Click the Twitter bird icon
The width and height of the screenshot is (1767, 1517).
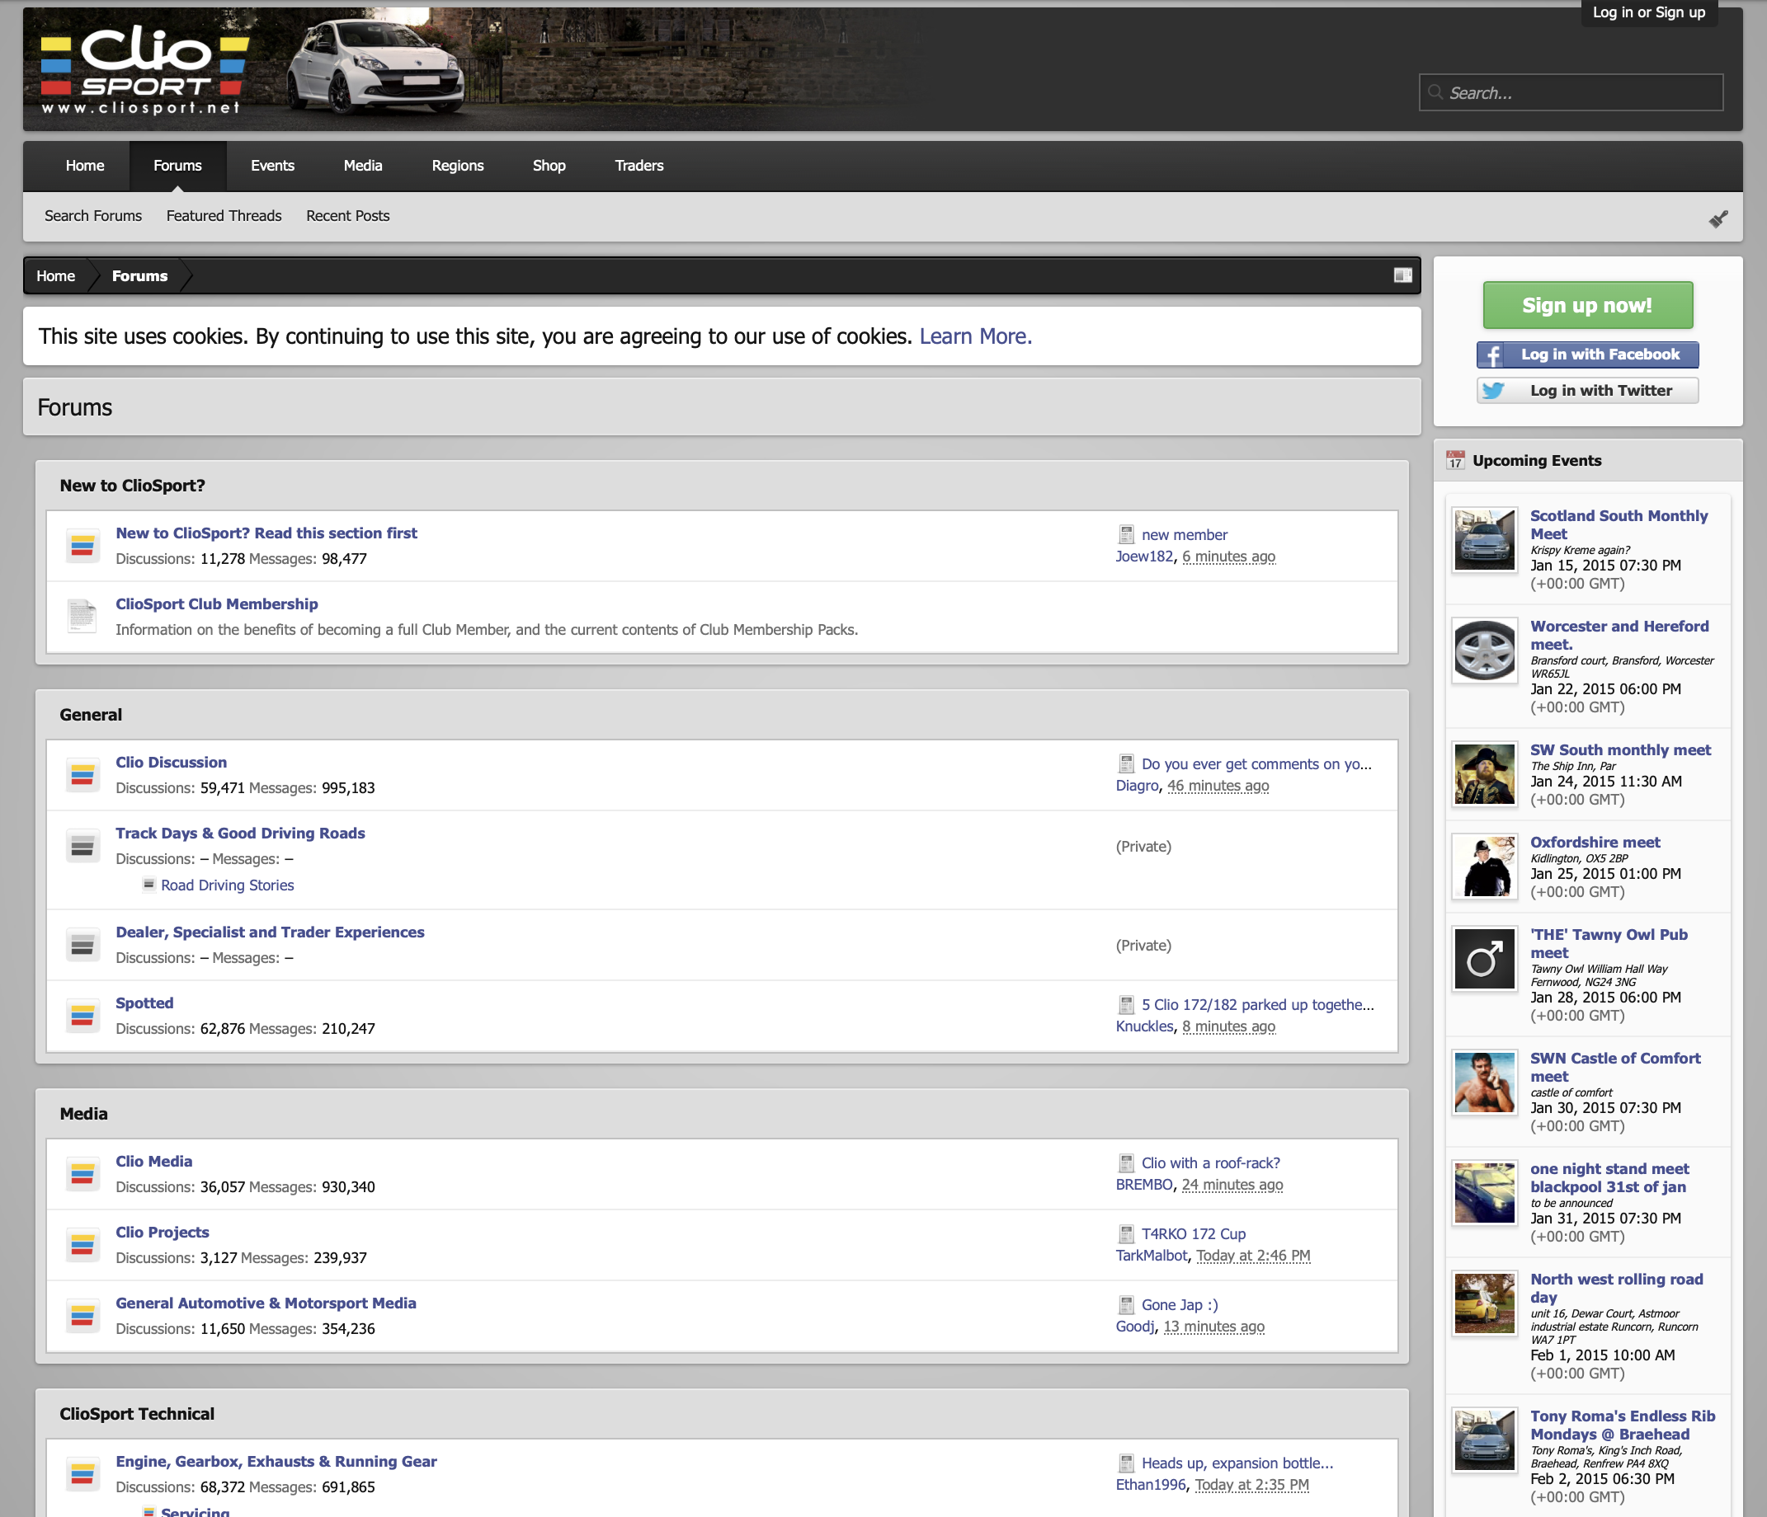(1492, 391)
